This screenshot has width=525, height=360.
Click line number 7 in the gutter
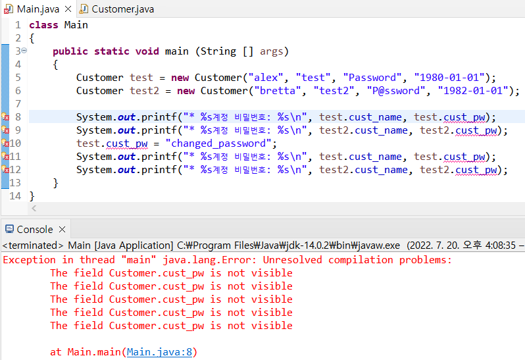pyautogui.click(x=18, y=104)
